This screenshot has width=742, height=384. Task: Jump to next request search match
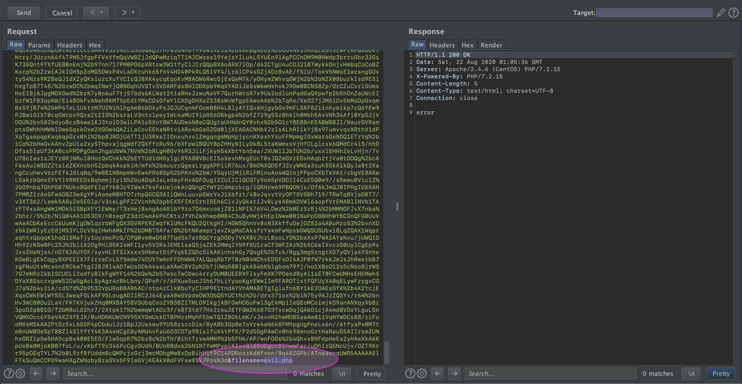pyautogui.click(x=53, y=373)
